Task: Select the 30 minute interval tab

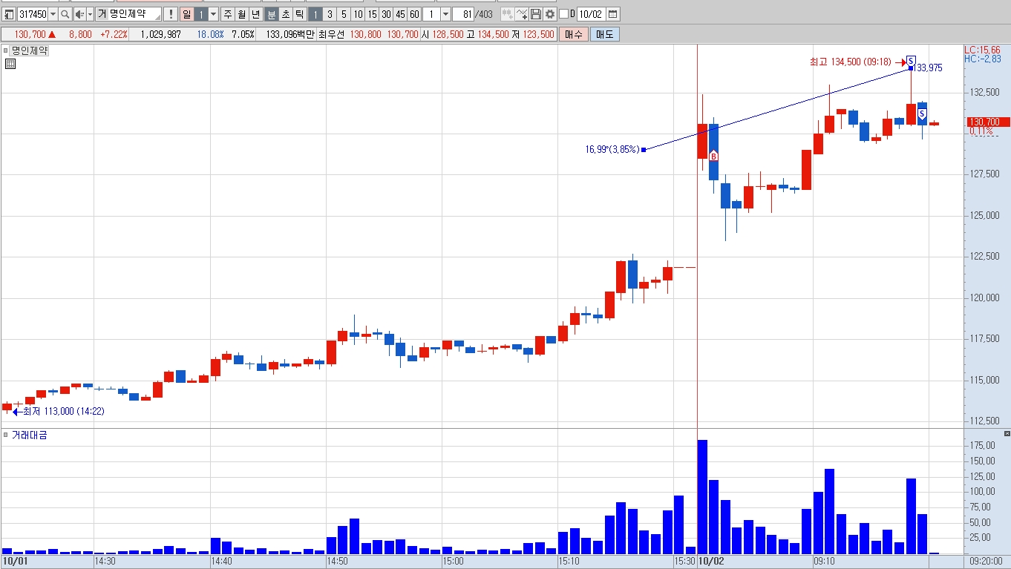Action: coord(386,14)
